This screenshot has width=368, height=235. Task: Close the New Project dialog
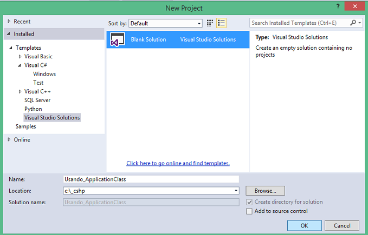(x=354, y=6)
